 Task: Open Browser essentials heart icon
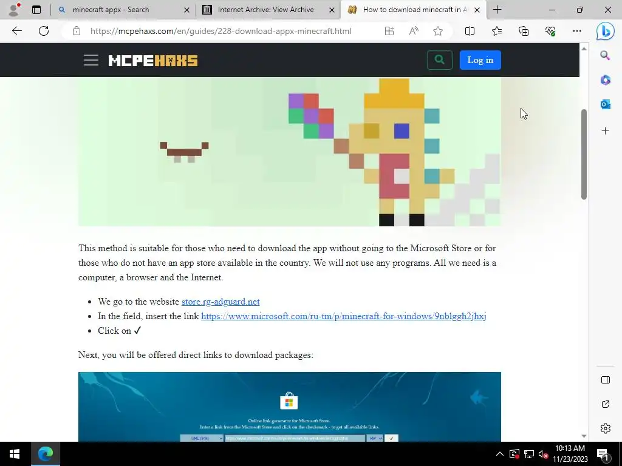[x=550, y=31]
